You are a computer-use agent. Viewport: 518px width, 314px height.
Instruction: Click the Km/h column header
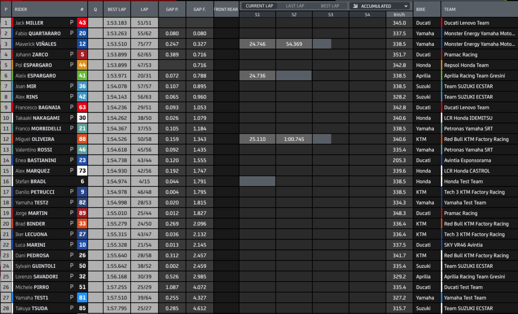coord(399,15)
